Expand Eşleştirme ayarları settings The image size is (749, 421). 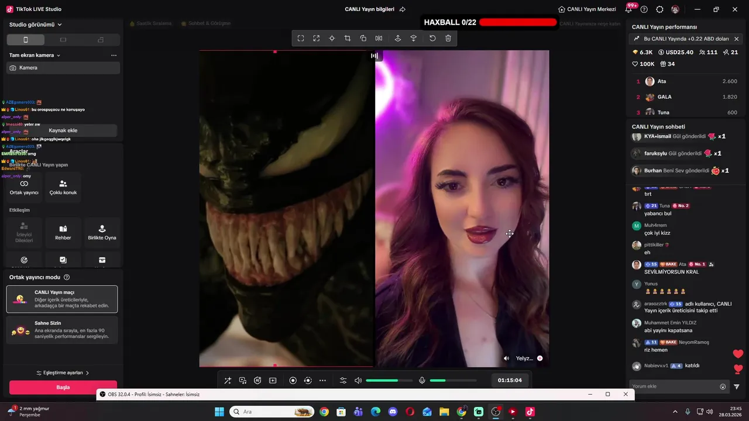(x=63, y=372)
